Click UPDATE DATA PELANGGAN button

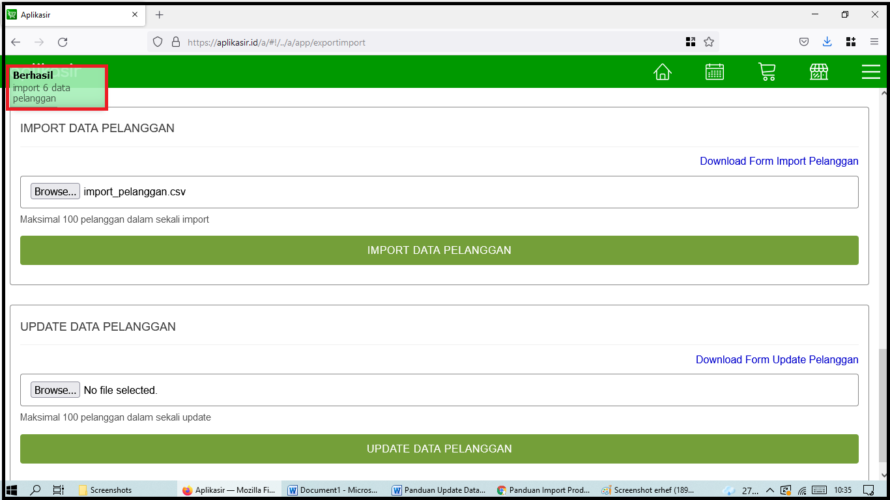click(x=439, y=449)
